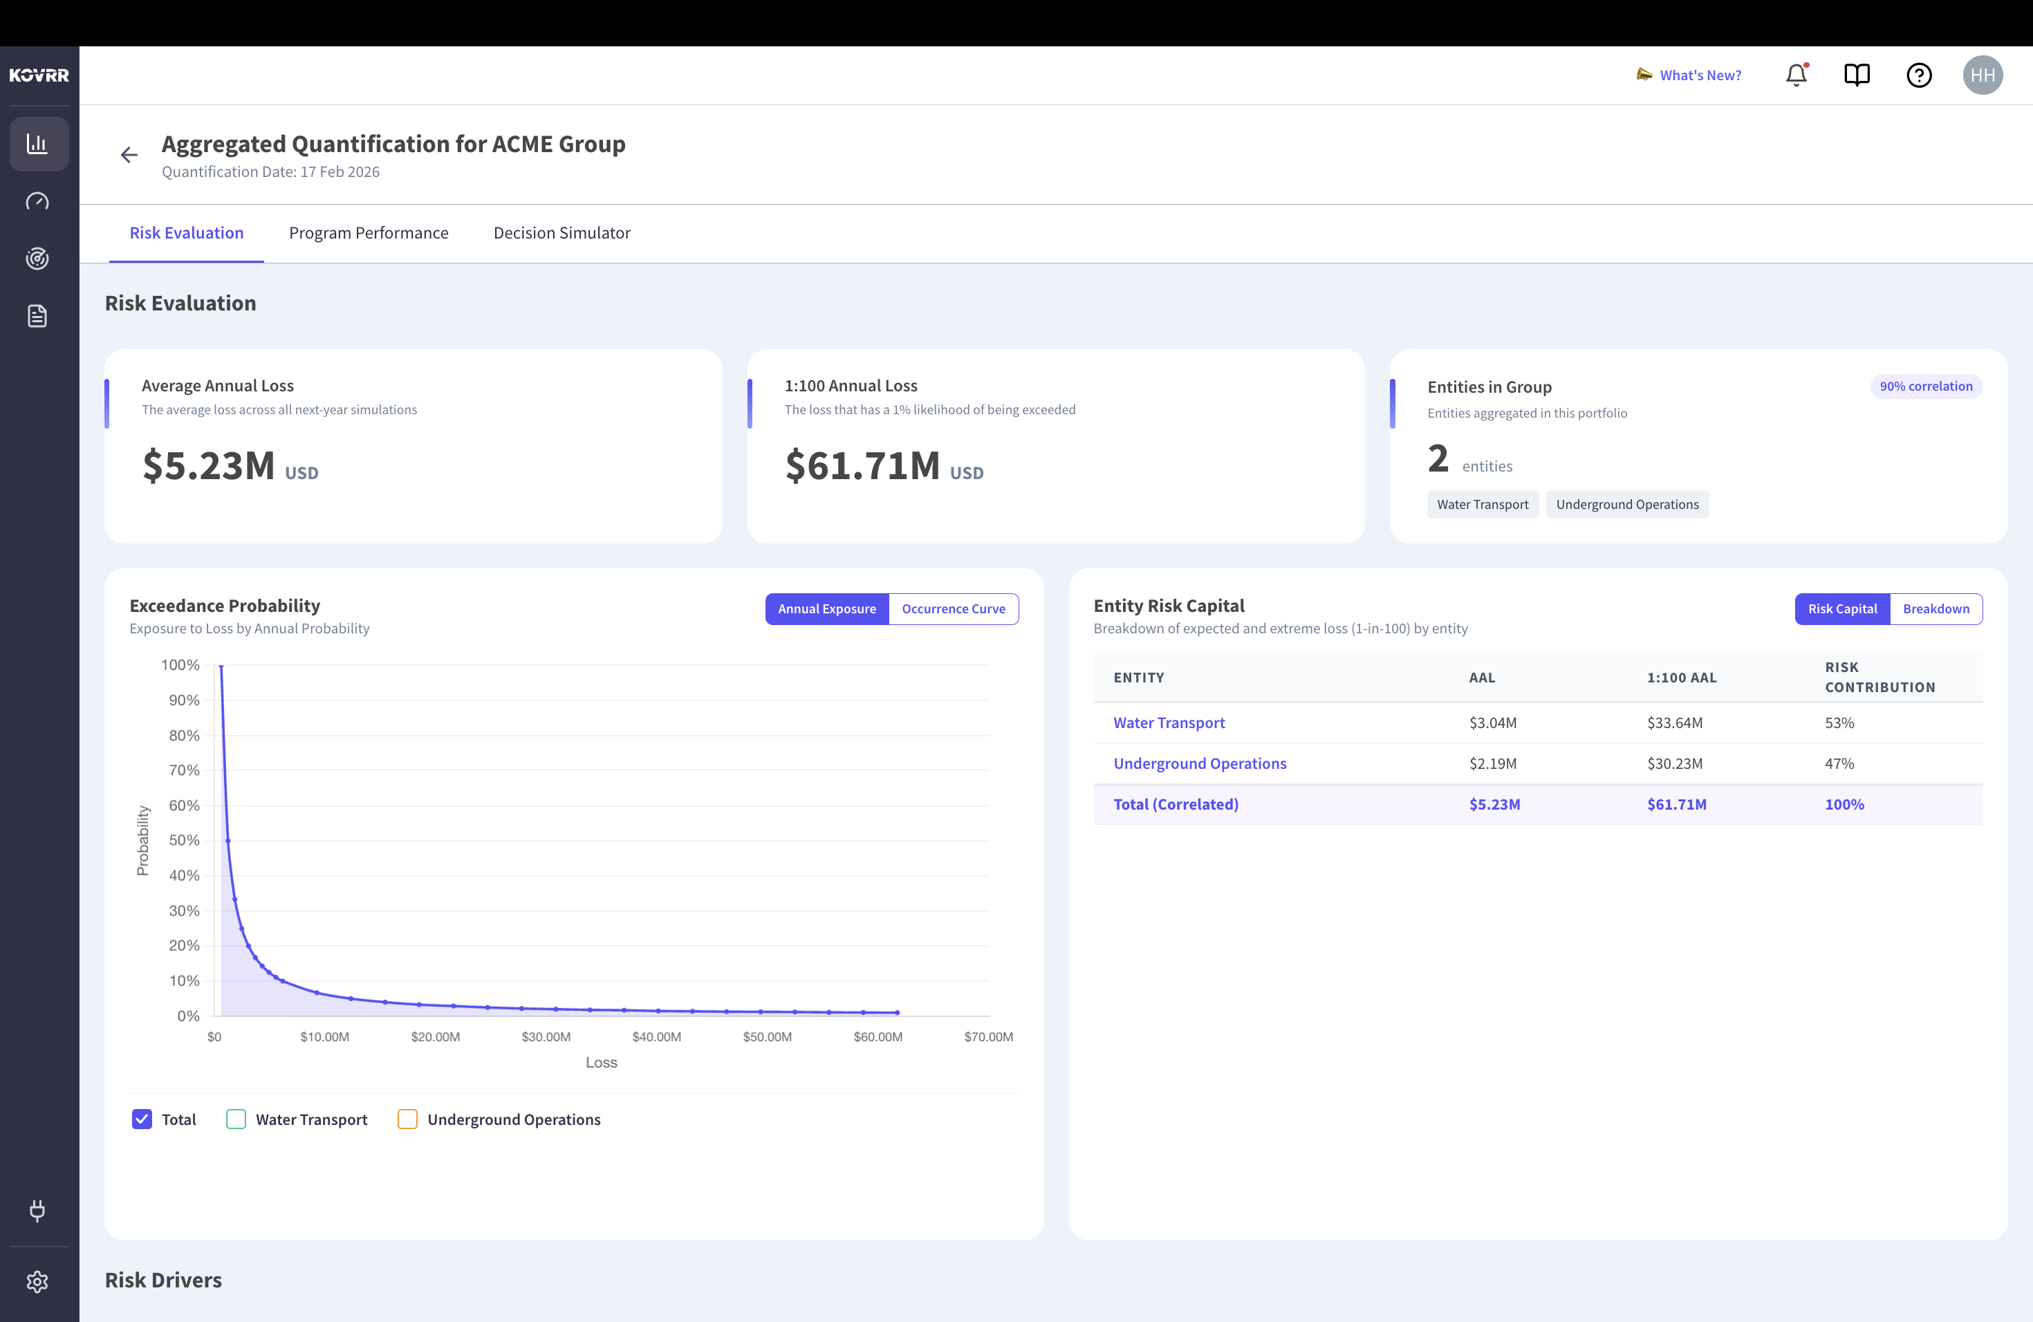Click the 53% risk contribution cell

click(x=1839, y=723)
